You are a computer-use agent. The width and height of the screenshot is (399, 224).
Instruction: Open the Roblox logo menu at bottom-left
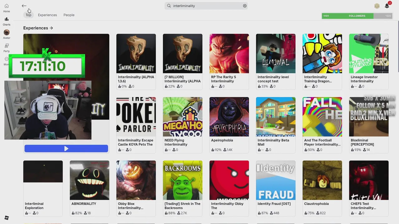(x=7, y=217)
